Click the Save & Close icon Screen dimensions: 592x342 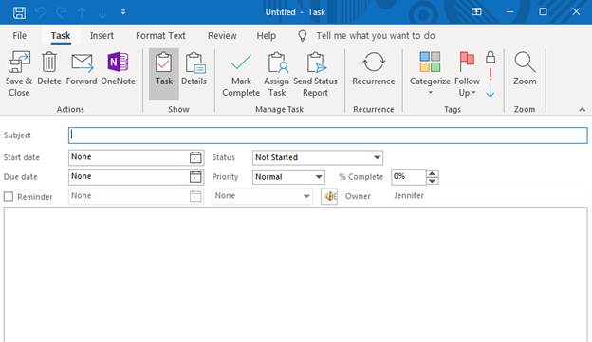pos(19,63)
